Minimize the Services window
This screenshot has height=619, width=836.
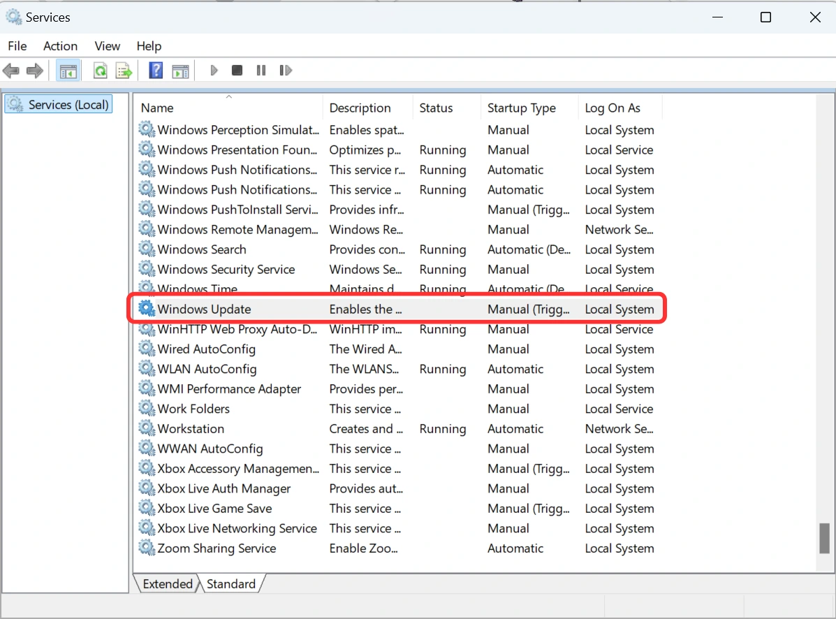click(x=718, y=17)
